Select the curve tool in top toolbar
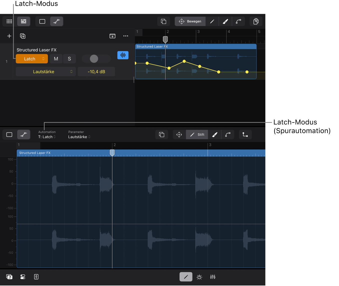This screenshot has height=286, width=339. [238, 21]
